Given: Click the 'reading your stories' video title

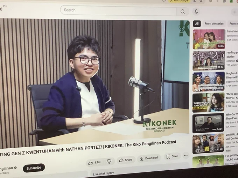Looking at the screenshot, I should pos(232,54).
